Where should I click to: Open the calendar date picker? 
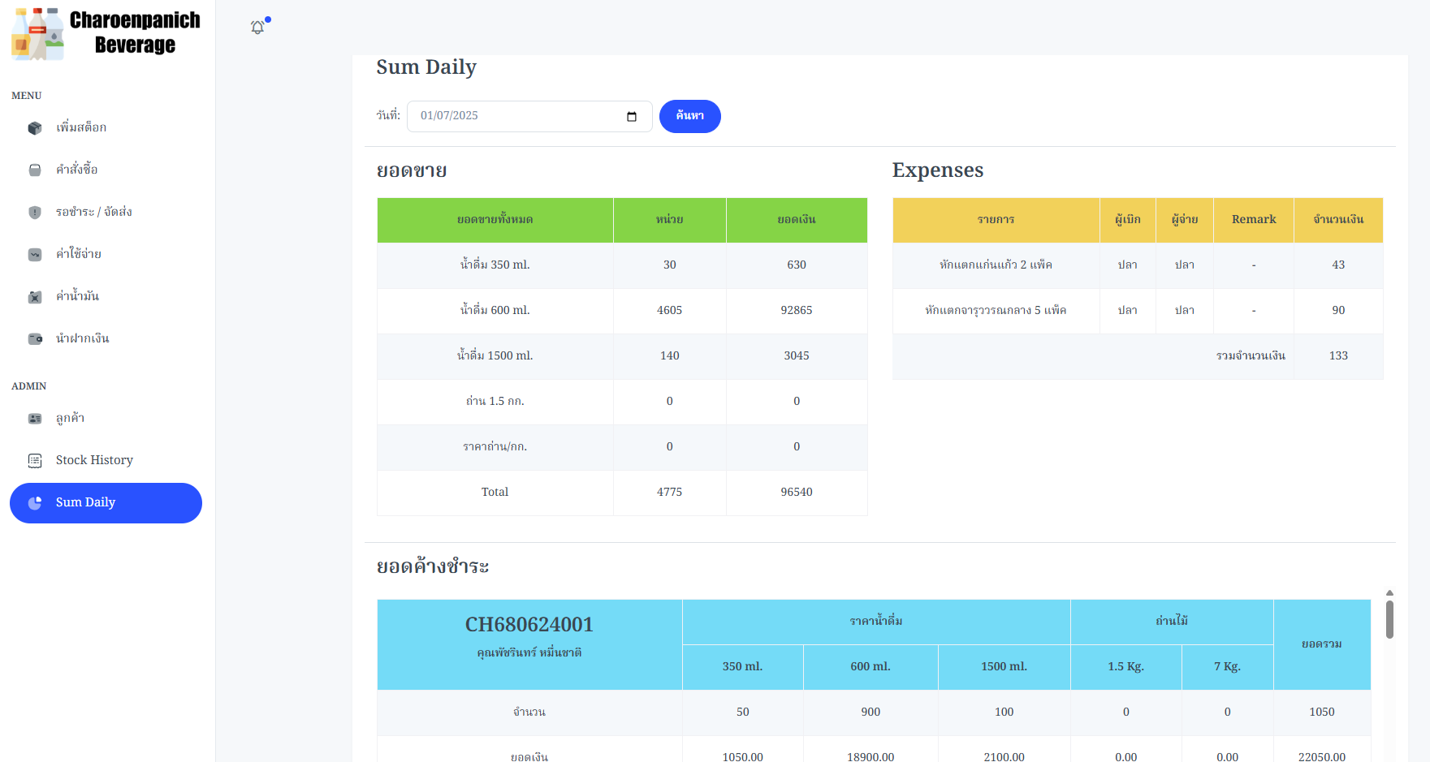tap(632, 117)
